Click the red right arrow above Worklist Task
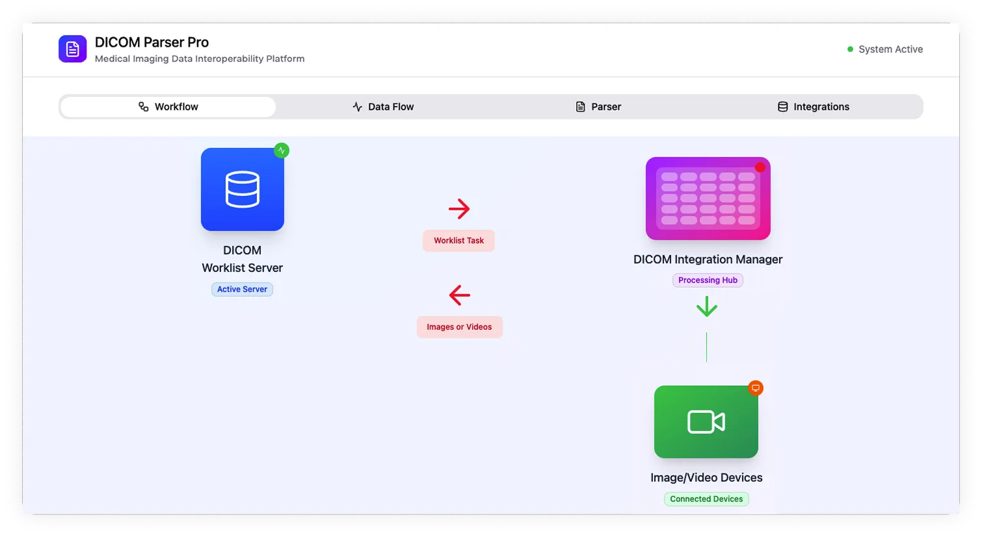Viewport: 982px width, 537px height. [x=459, y=209]
